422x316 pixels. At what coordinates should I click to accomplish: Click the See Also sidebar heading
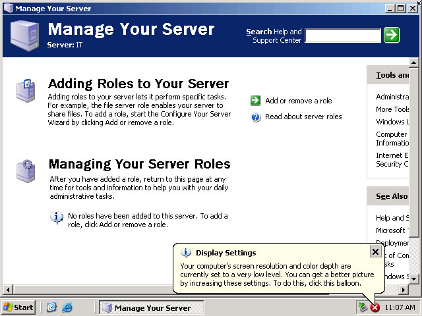[x=392, y=196]
